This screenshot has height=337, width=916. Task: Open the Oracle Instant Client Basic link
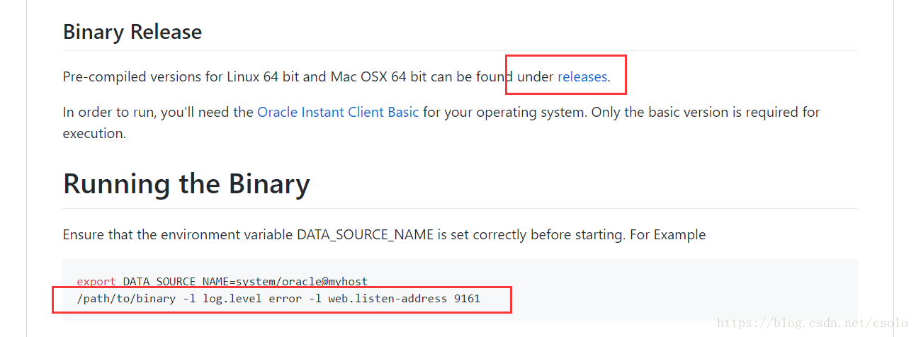click(338, 112)
